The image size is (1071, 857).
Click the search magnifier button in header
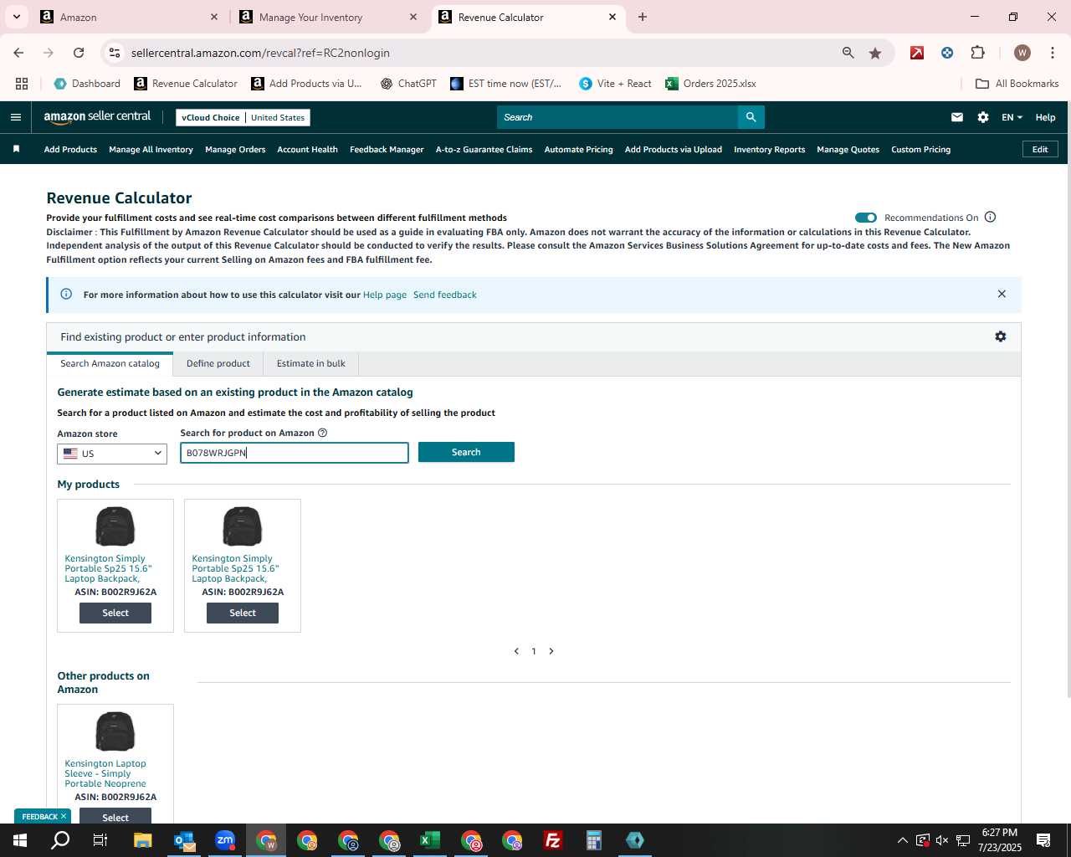coord(751,117)
